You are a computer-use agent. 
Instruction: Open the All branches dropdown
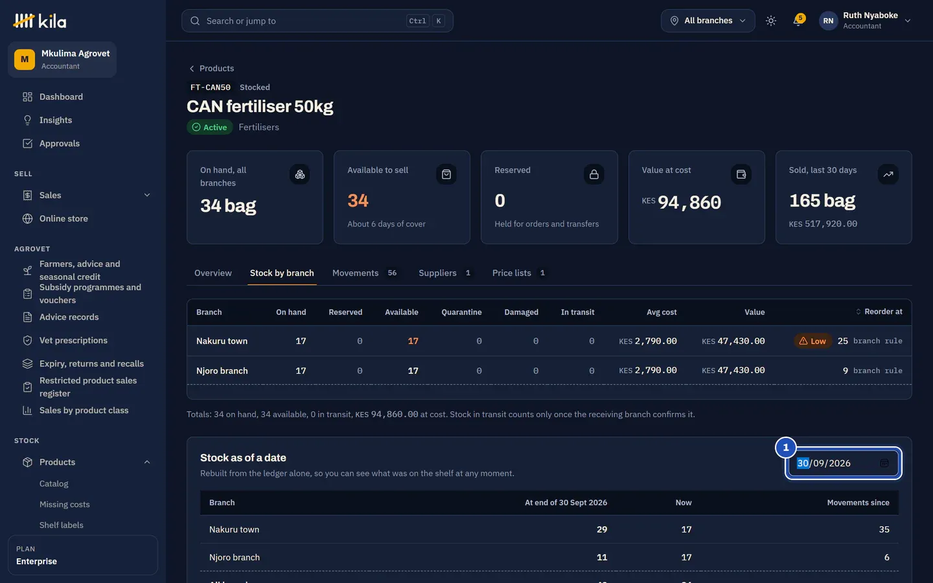coord(708,21)
